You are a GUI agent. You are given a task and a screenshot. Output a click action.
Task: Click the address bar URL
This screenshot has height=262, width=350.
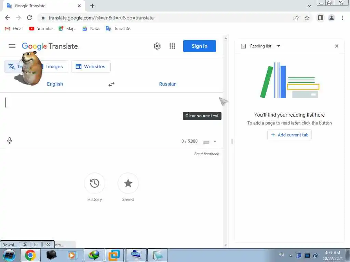pyautogui.click(x=101, y=18)
